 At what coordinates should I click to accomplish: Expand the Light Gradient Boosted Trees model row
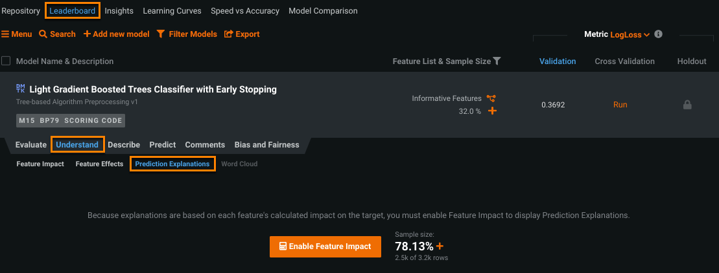[153, 90]
